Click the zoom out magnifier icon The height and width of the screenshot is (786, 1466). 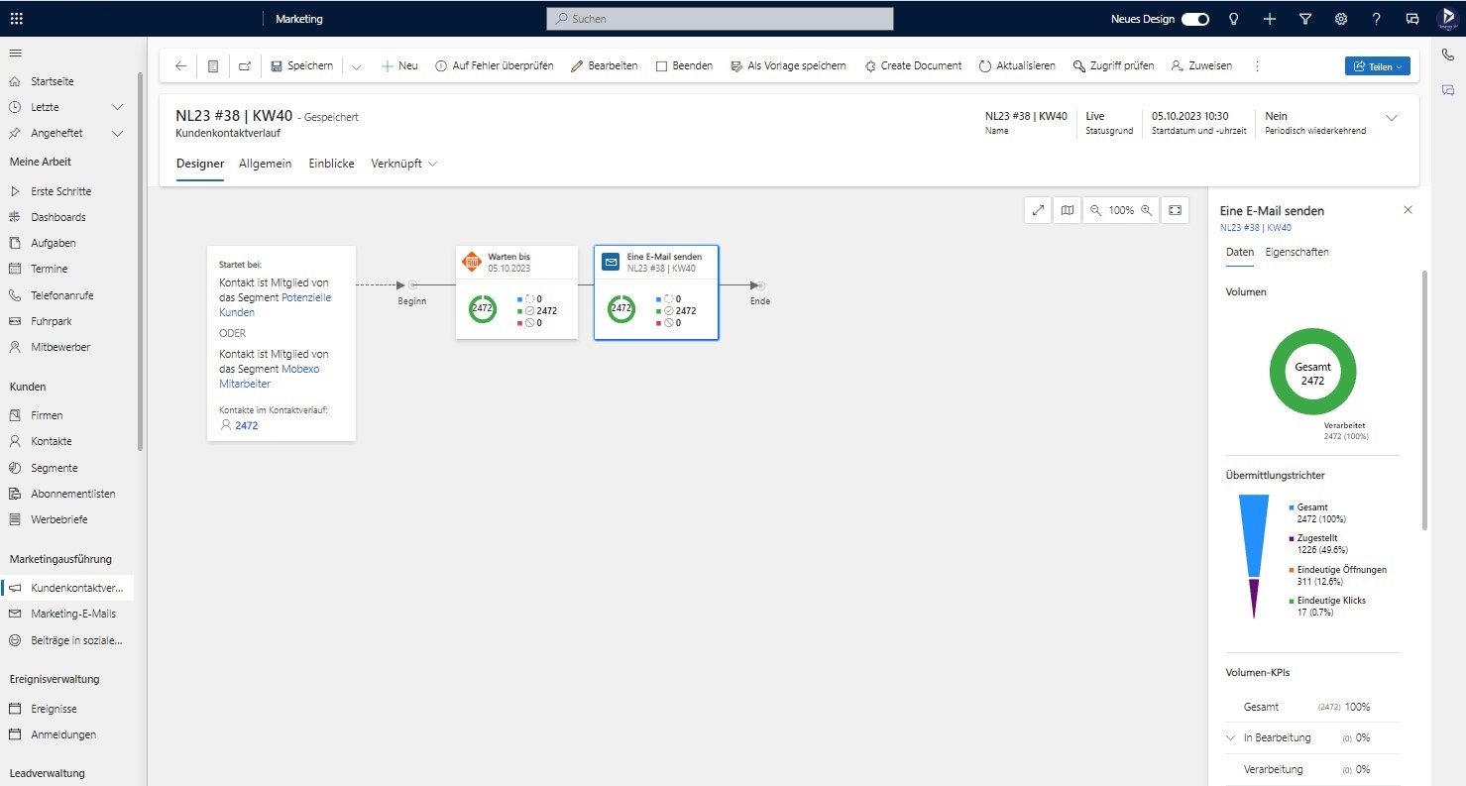[x=1094, y=209]
